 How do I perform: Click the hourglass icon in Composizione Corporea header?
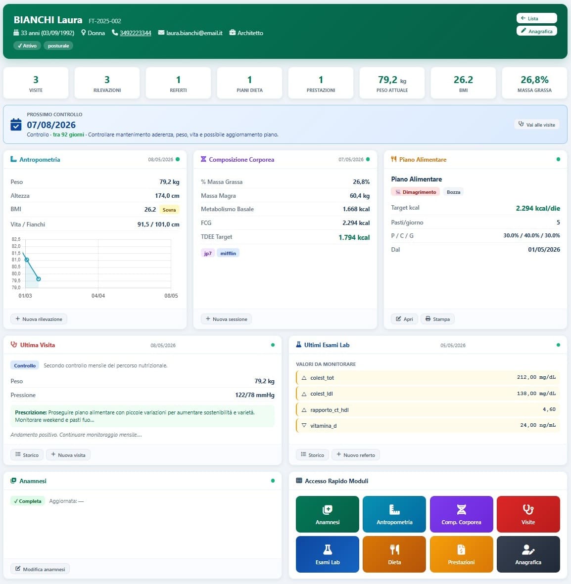click(x=203, y=159)
